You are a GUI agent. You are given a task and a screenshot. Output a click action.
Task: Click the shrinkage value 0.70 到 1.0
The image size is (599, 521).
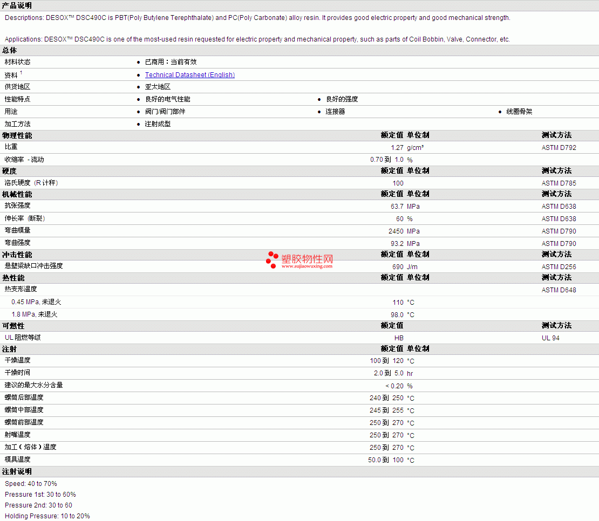[x=386, y=160]
